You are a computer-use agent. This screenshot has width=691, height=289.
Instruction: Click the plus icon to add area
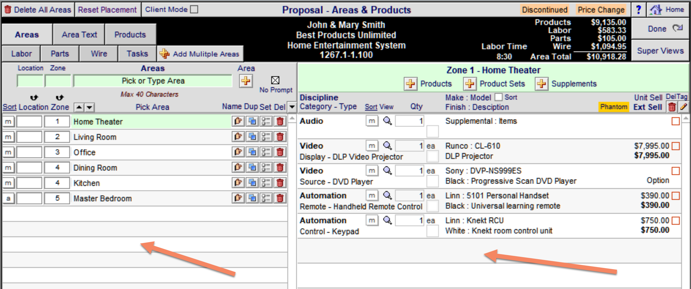click(246, 81)
